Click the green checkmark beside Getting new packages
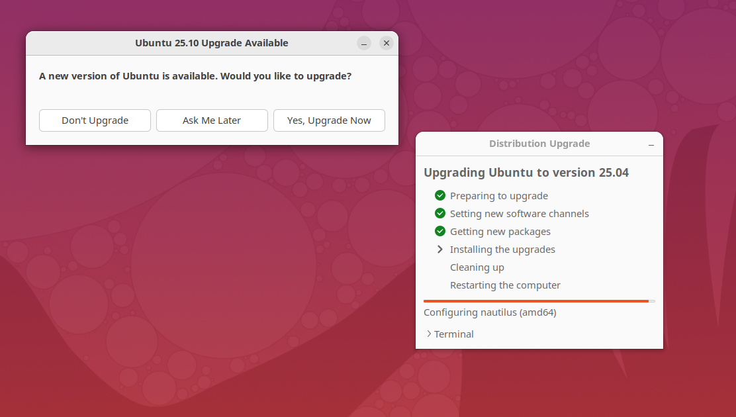Screen dimensions: 736x417 (440, 231)
